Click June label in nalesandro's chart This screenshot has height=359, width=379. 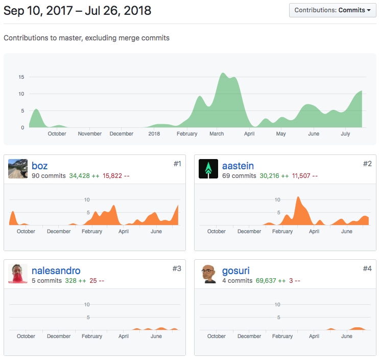click(156, 336)
